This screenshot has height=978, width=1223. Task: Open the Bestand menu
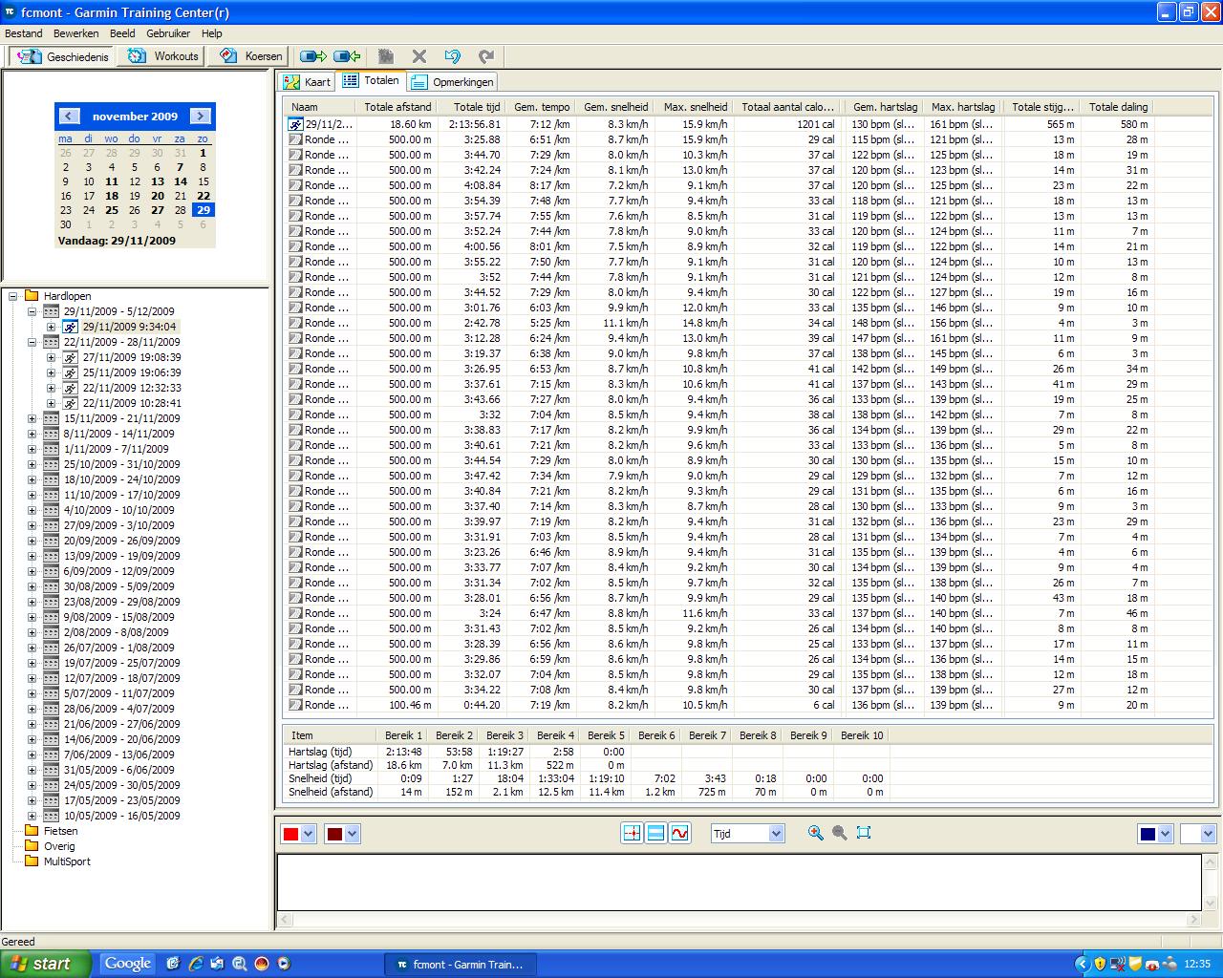(x=24, y=33)
